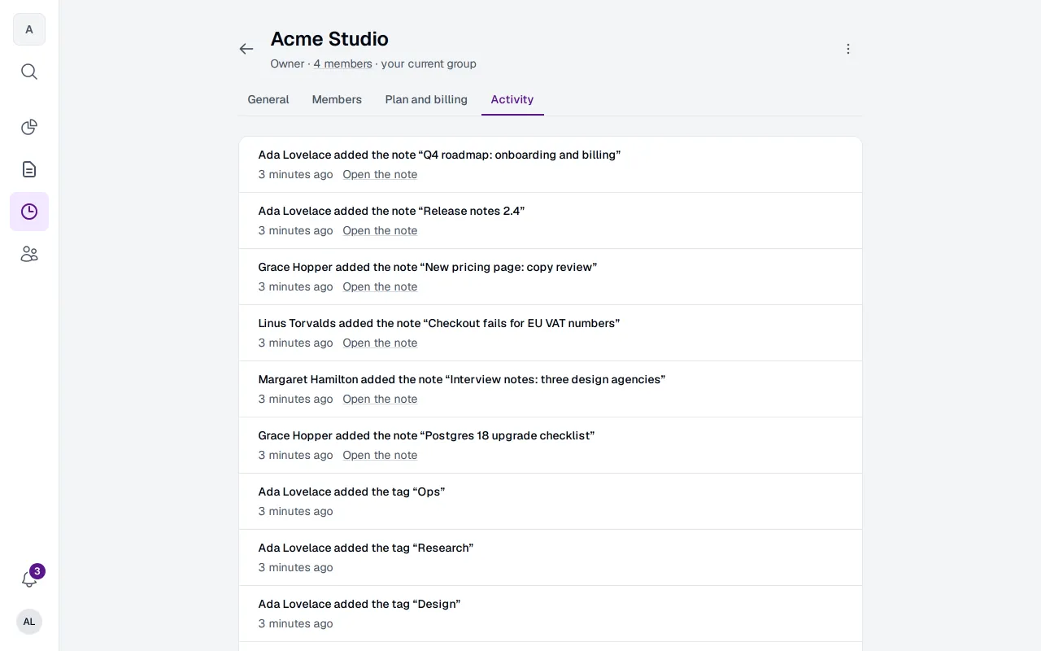
Task: Open the three-dot more options menu
Action: pos(848,49)
